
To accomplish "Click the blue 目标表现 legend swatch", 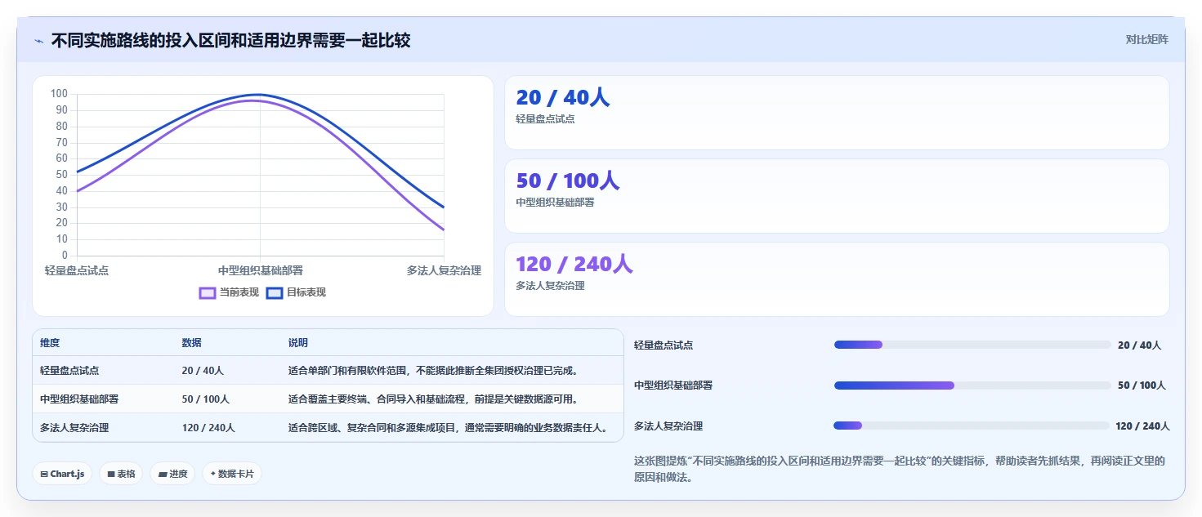I will tap(275, 292).
